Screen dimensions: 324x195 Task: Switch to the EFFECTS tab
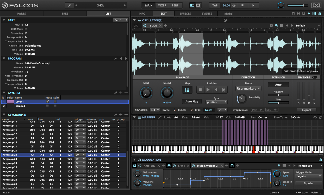point(185,14)
